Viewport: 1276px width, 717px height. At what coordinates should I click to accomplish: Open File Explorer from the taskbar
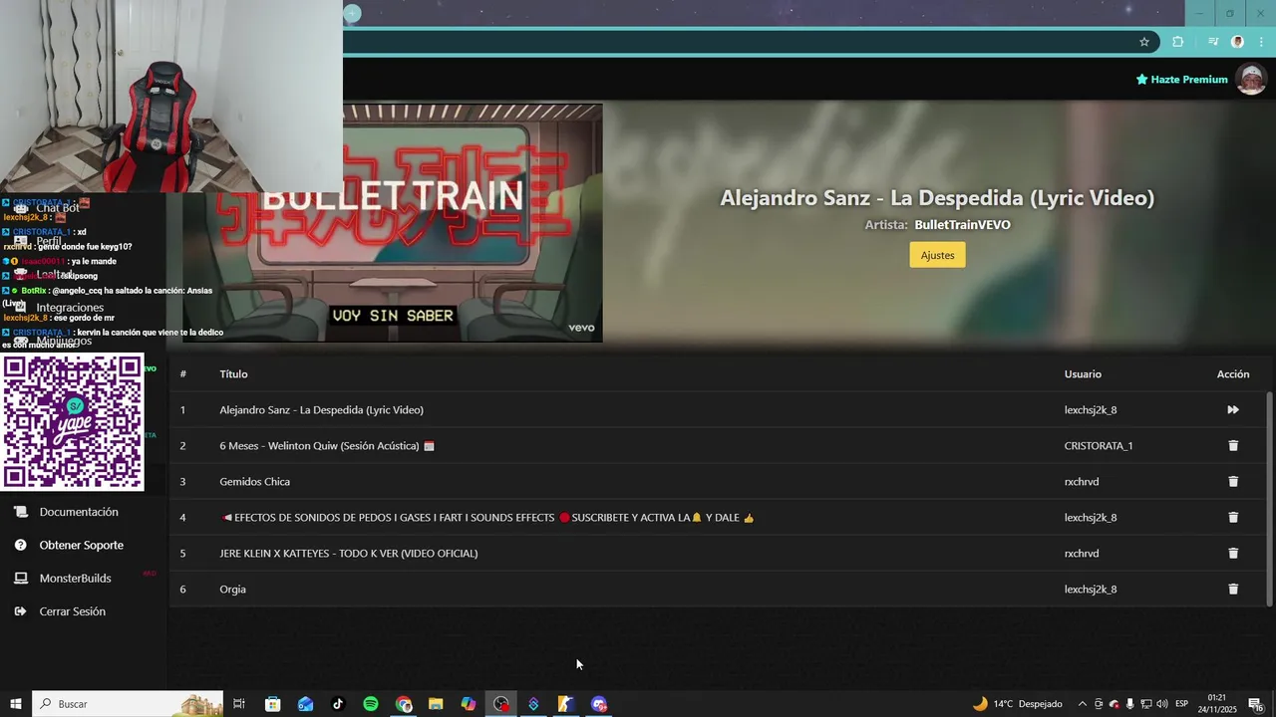(436, 704)
